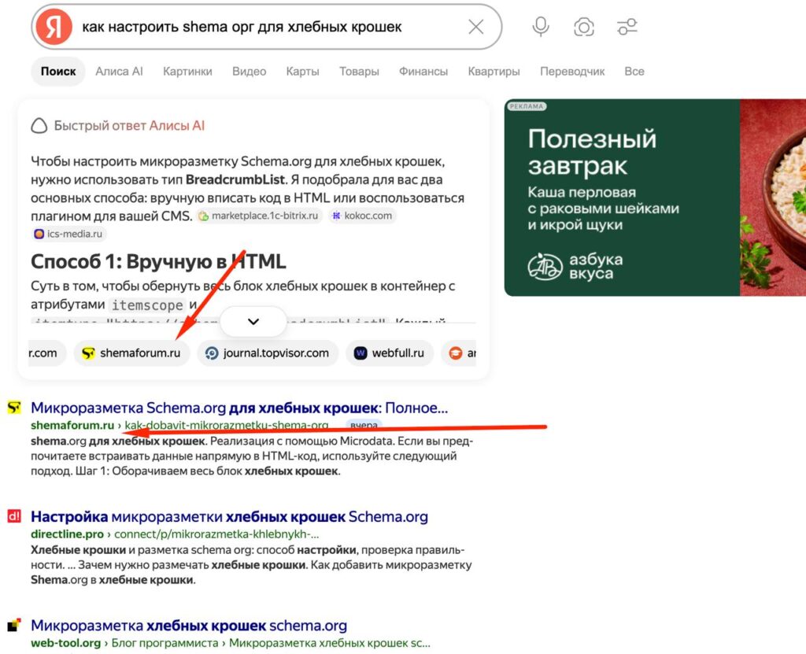Start voice search with microphone icon

(x=540, y=27)
